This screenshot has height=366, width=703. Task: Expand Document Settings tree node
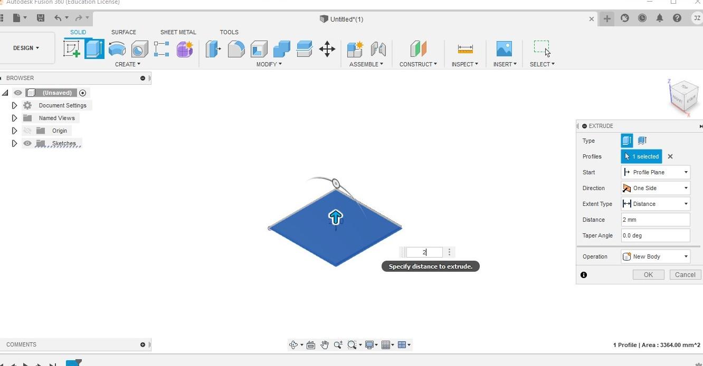click(14, 105)
